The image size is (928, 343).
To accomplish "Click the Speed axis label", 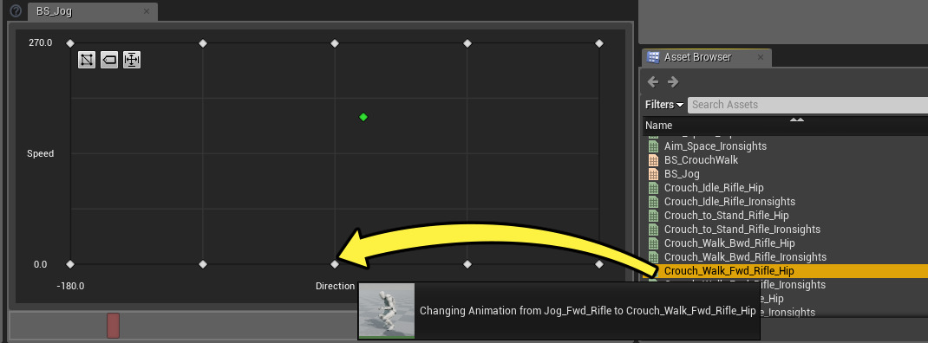I will click(40, 154).
